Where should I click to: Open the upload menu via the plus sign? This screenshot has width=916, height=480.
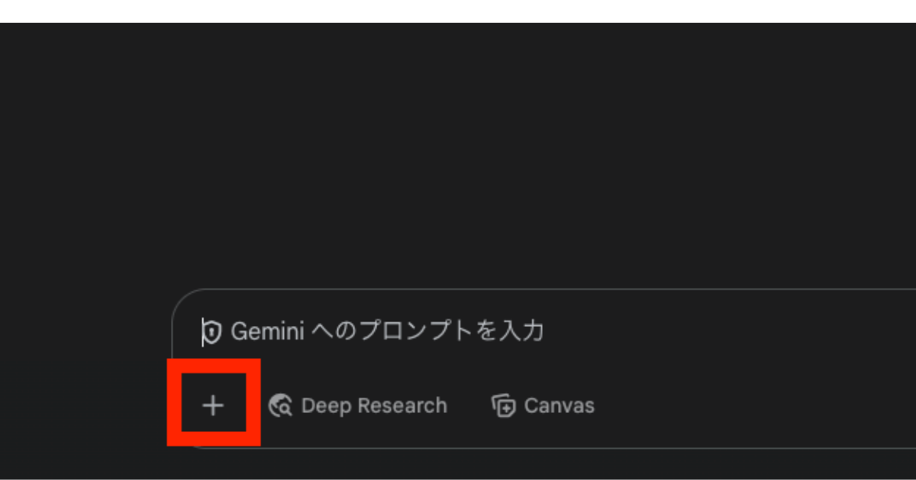coord(213,405)
